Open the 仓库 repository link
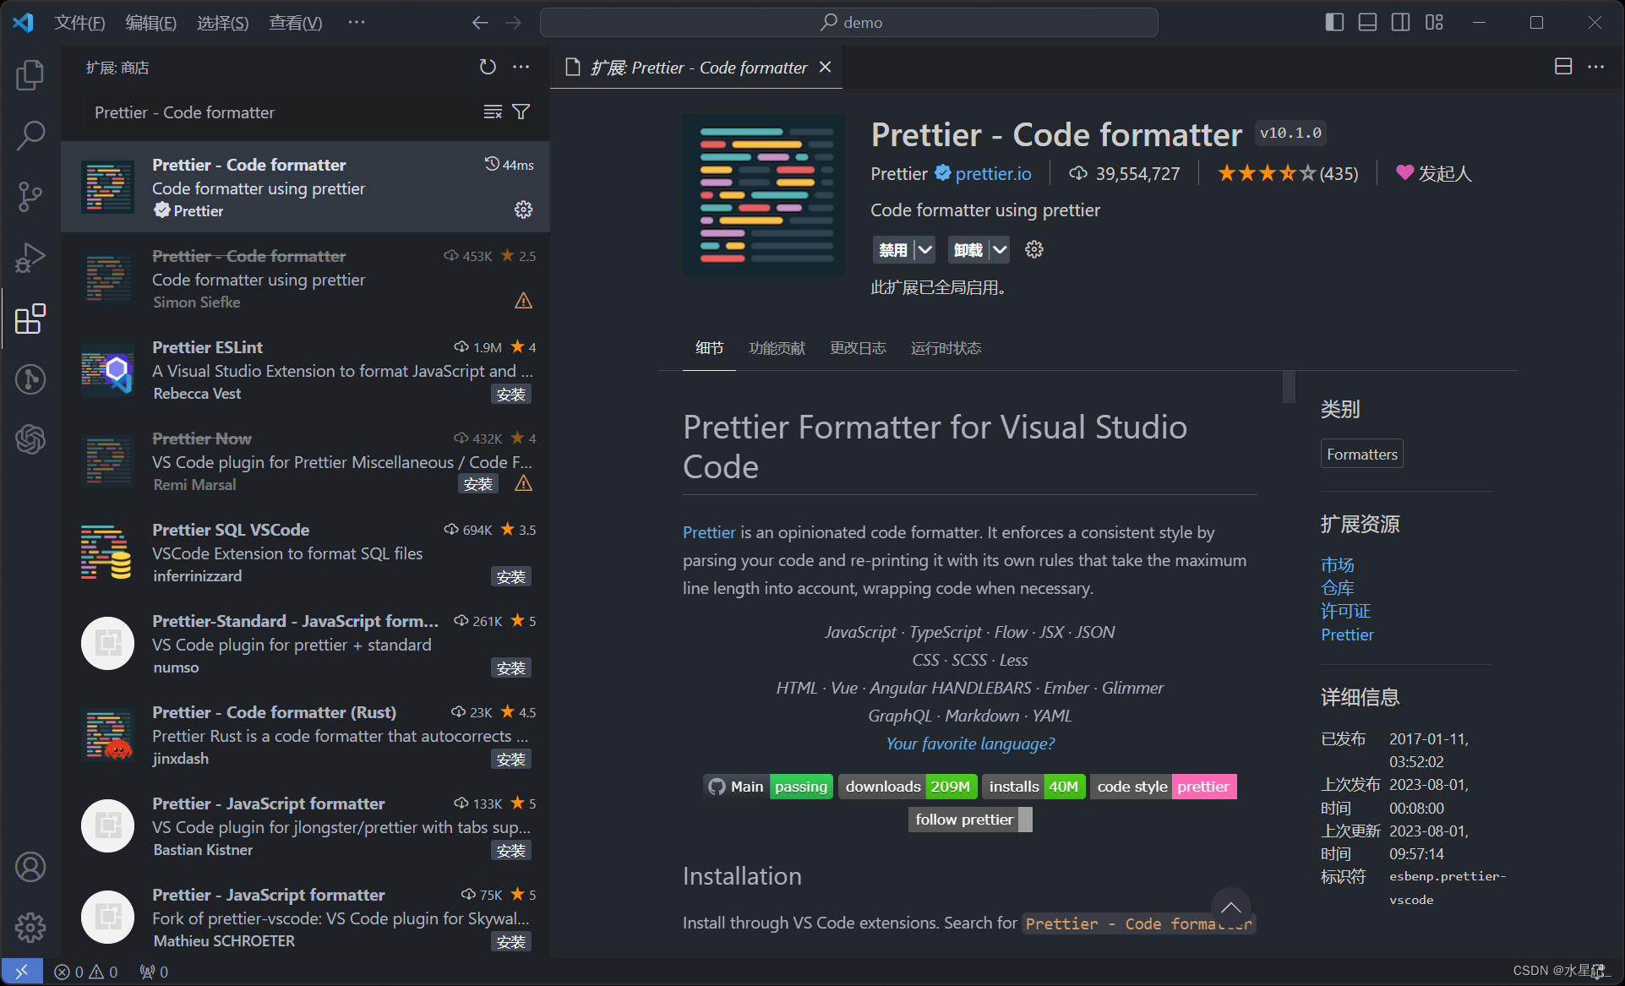1625x986 pixels. coord(1337,587)
